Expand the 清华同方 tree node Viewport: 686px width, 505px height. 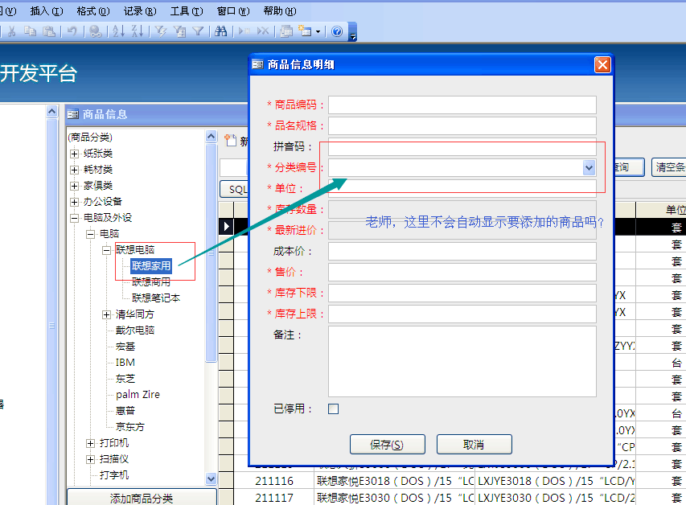coord(107,314)
